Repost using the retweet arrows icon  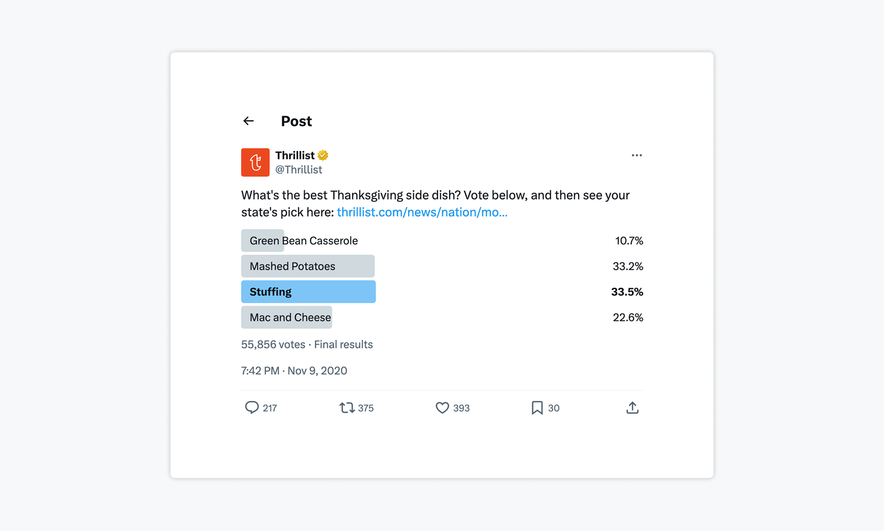347,407
